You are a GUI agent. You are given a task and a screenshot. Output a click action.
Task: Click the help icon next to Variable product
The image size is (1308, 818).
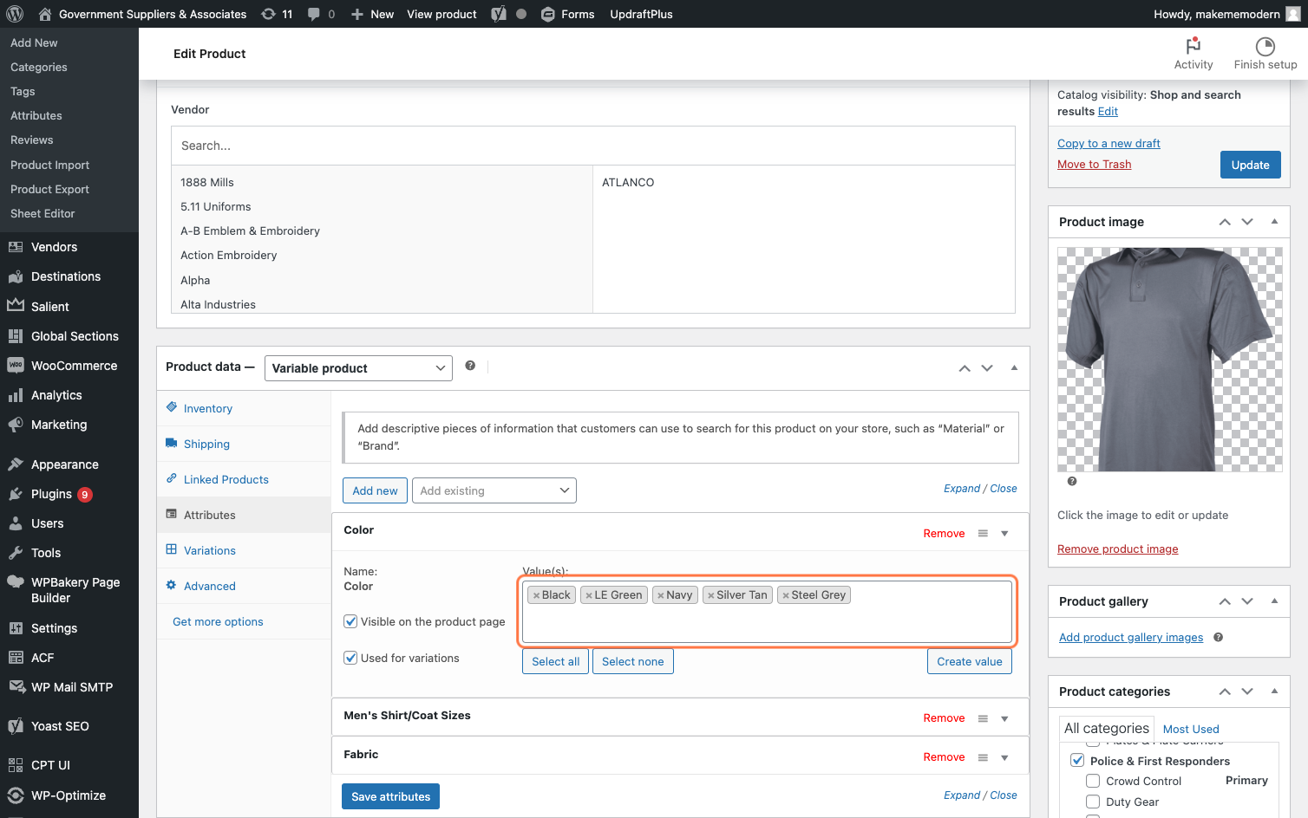coord(470,366)
